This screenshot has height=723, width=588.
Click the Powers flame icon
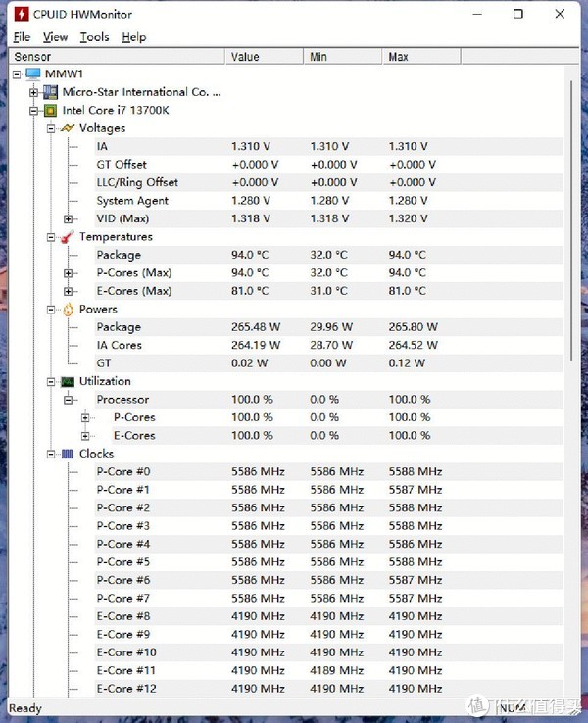68,310
